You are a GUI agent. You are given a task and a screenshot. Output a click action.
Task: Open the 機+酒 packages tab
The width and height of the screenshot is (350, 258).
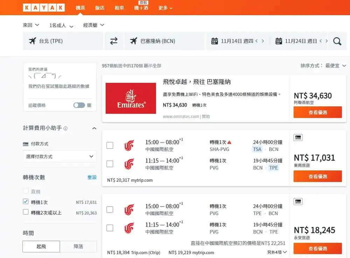(141, 8)
